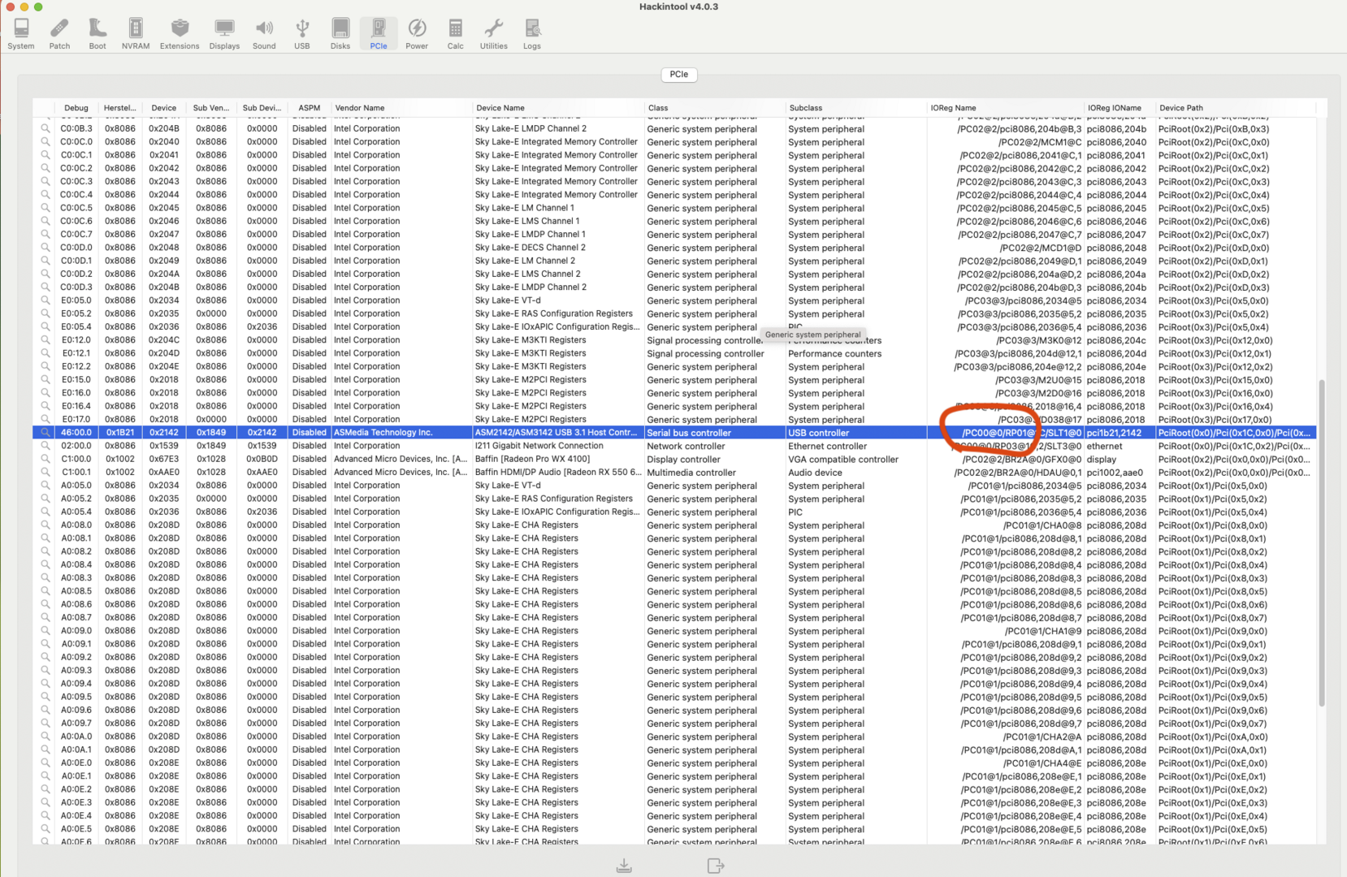Click the 0x67E3 device ID cell

tap(163, 459)
